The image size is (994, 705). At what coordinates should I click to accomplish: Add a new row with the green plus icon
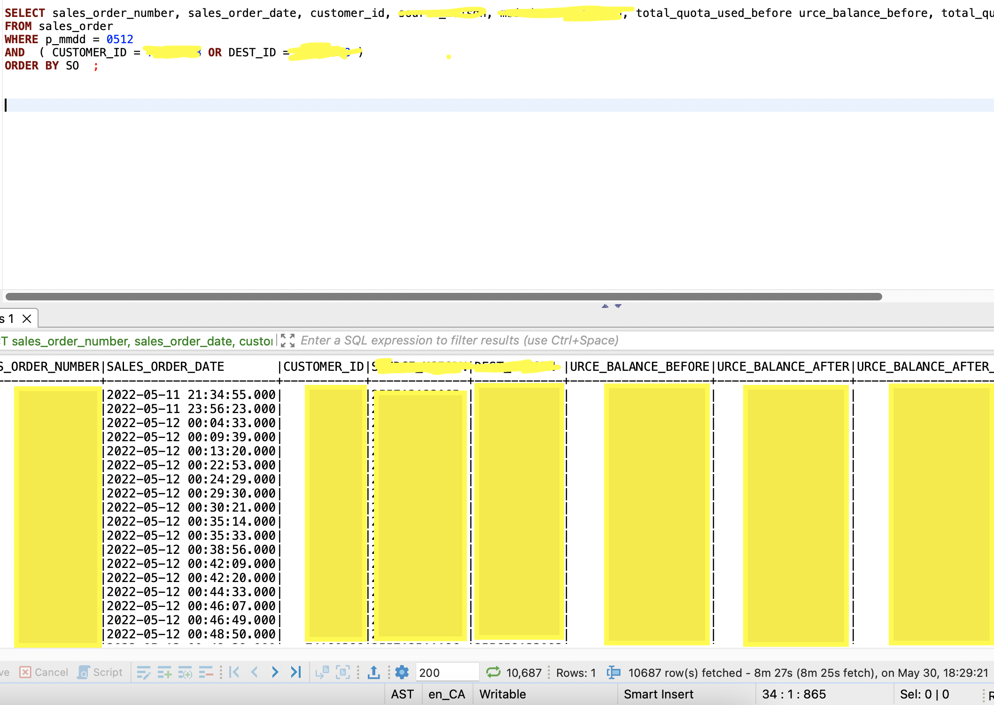164,672
